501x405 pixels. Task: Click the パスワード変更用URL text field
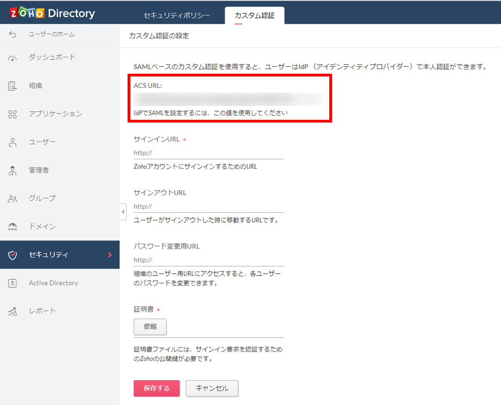pos(208,260)
